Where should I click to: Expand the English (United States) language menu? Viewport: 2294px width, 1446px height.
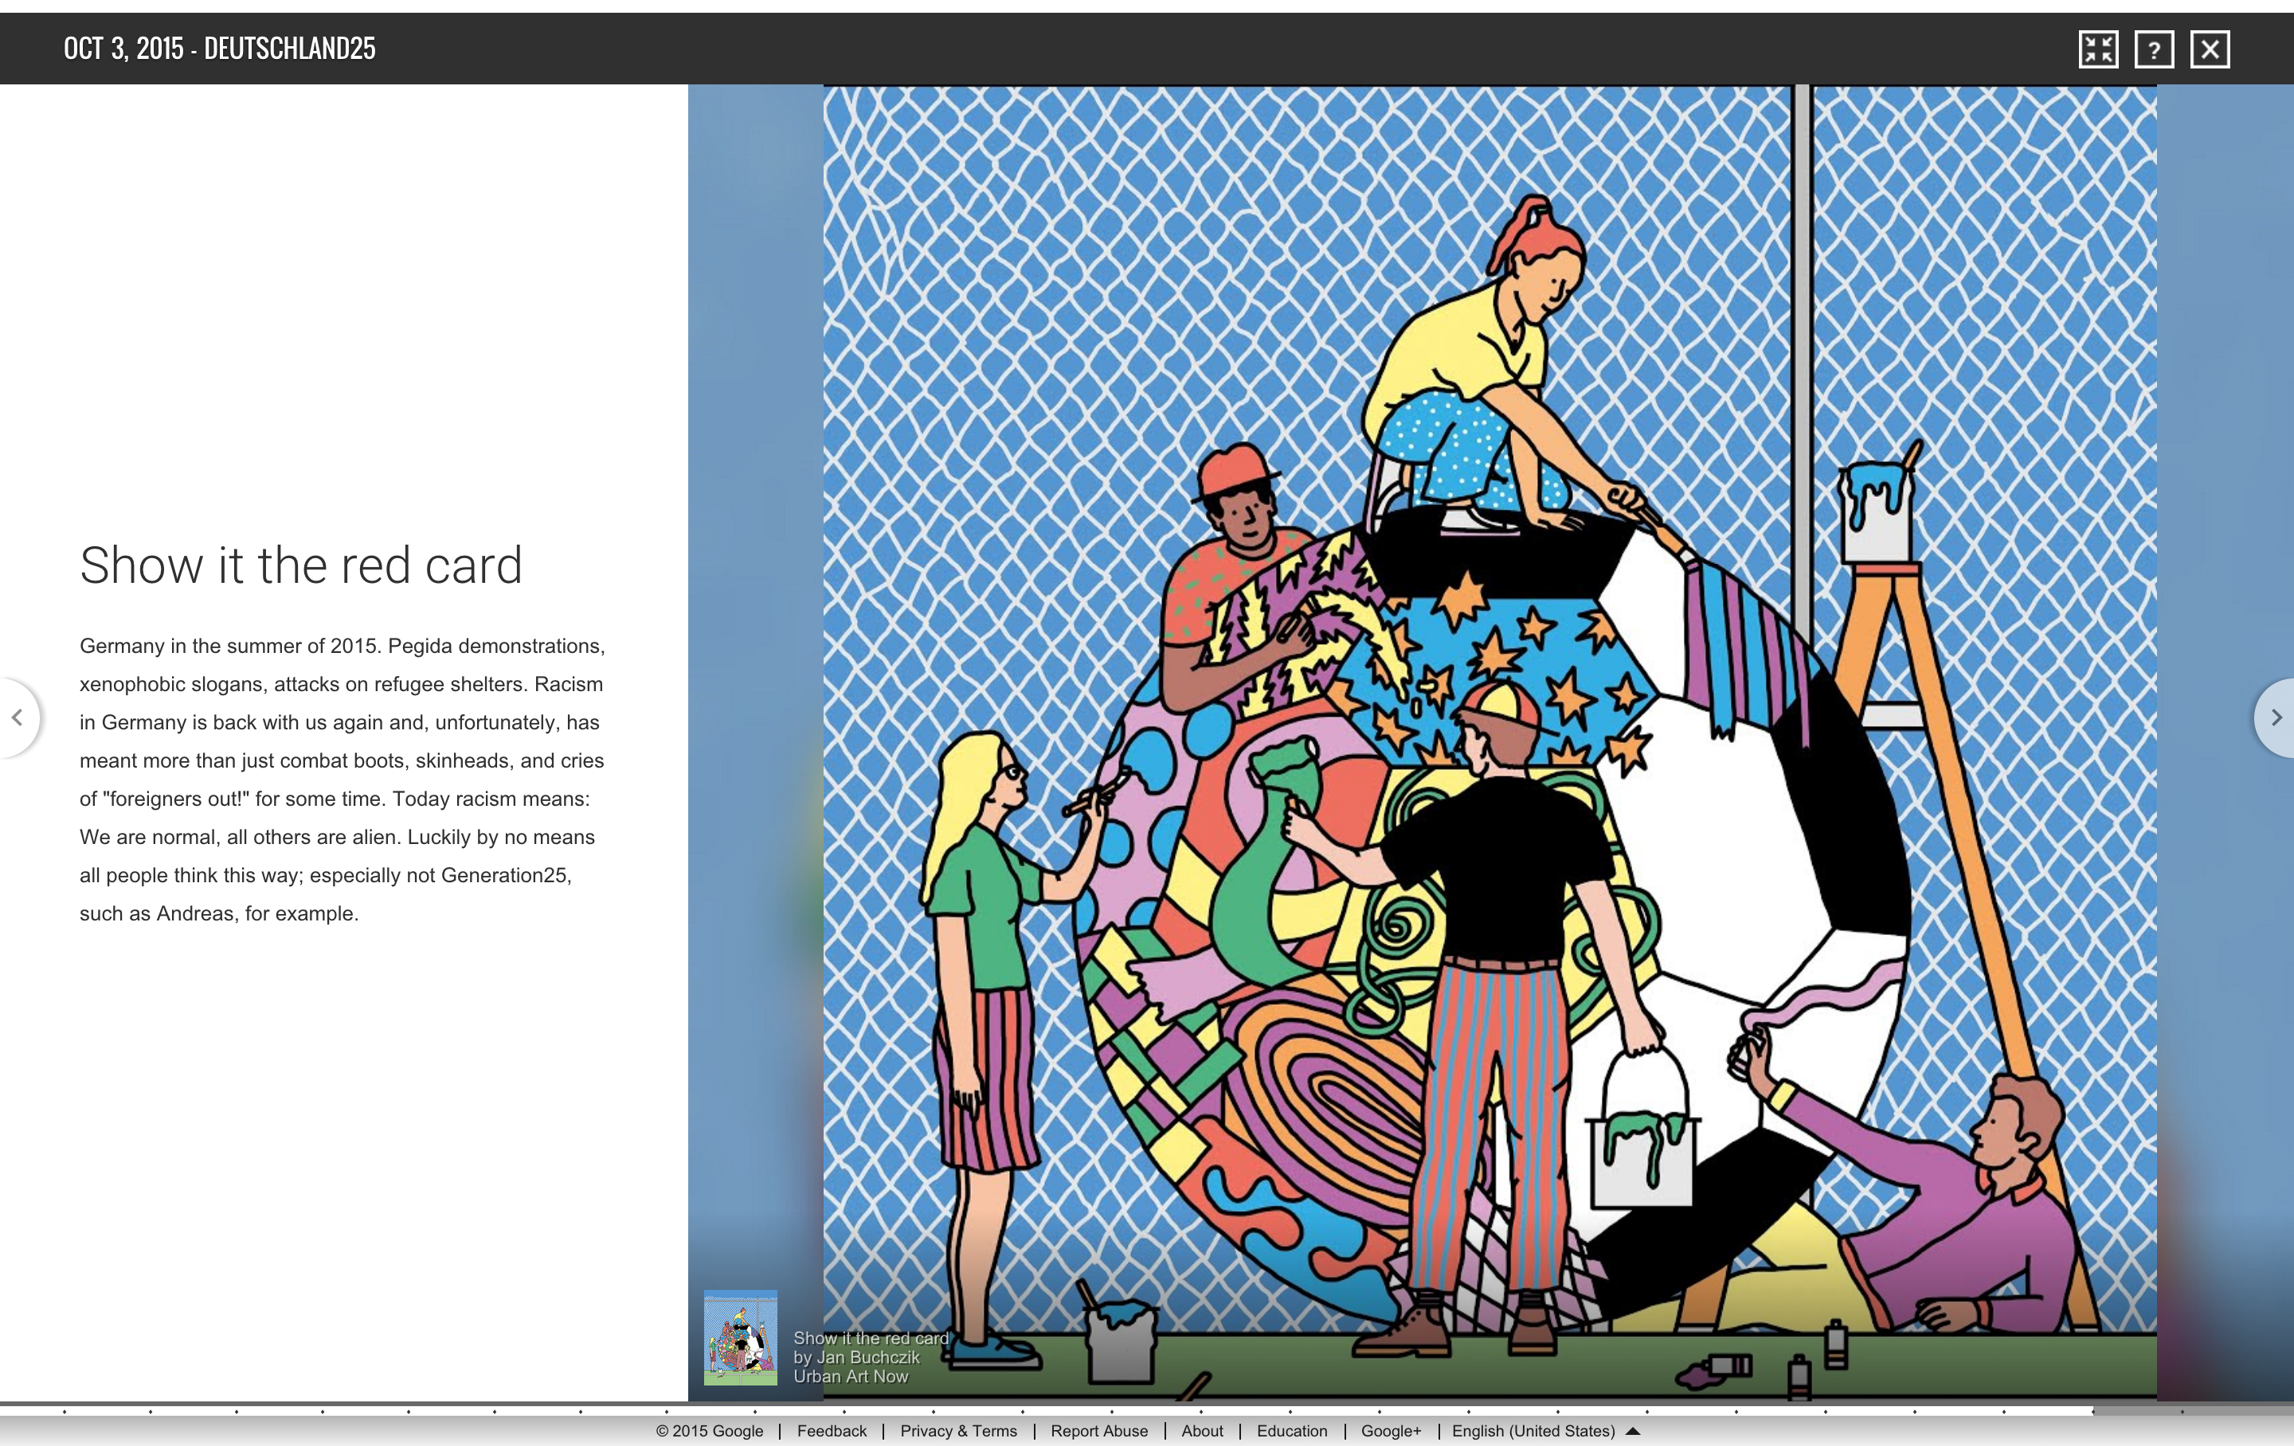pos(1545,1431)
